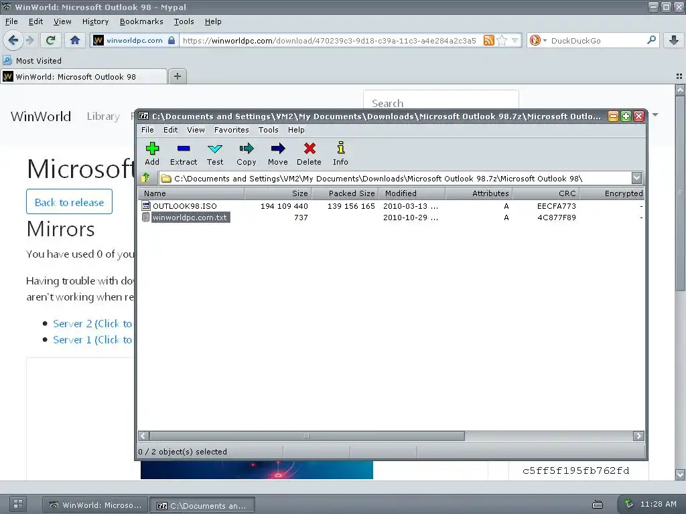Screen dimensions: 686x514
Task: Reload the current page in Mypal
Action: pyautogui.click(x=50, y=41)
